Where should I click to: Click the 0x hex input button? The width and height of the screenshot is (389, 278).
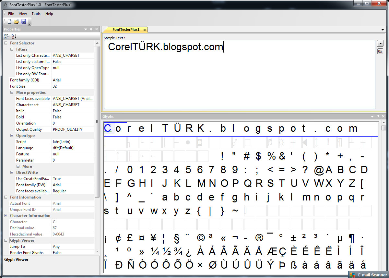tap(380, 51)
